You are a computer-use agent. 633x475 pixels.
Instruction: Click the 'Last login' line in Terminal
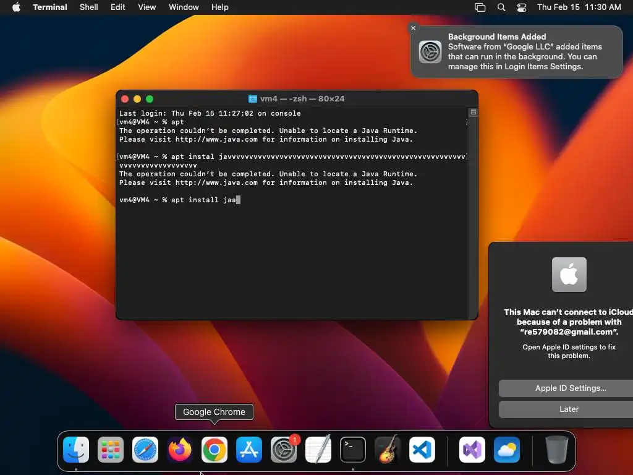pyautogui.click(x=210, y=113)
